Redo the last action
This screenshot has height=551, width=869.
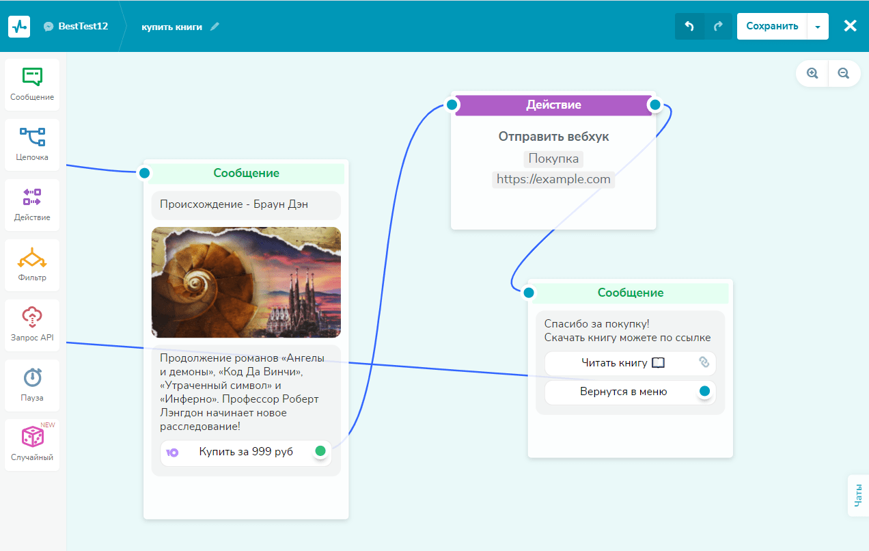[x=718, y=26]
